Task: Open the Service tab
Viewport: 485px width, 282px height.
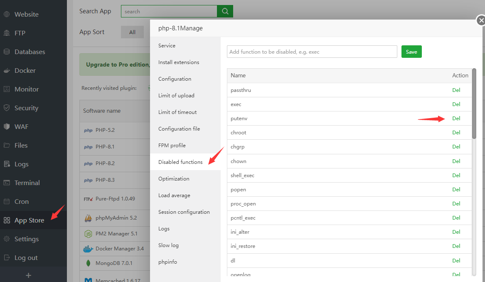Action: 185,45
